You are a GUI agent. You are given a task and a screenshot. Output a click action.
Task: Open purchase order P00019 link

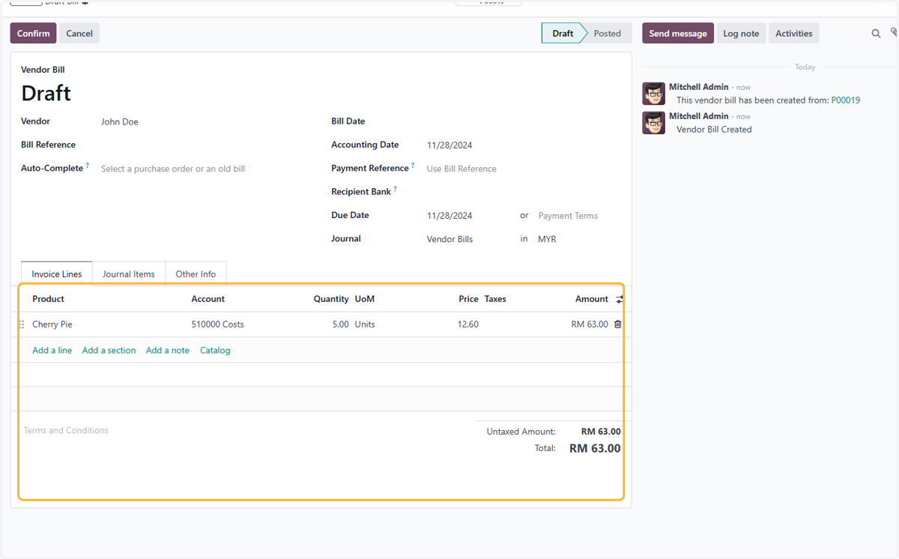coord(846,100)
